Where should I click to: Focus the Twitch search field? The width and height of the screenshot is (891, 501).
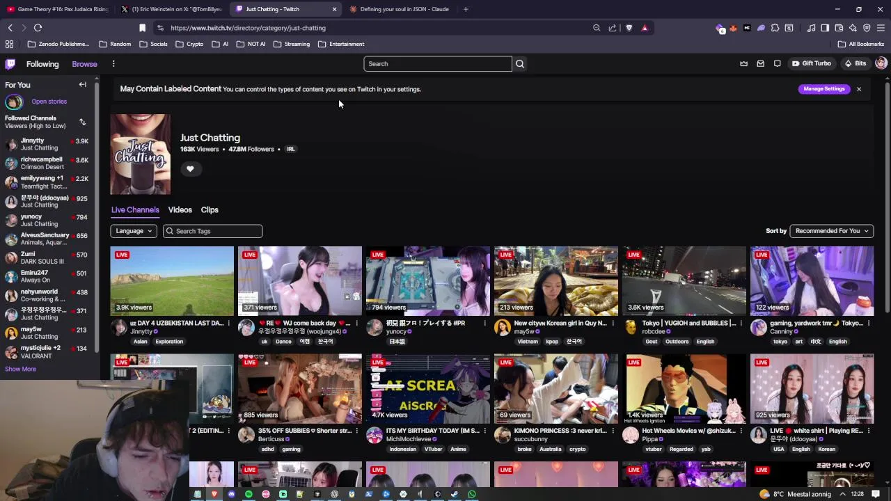(x=438, y=63)
